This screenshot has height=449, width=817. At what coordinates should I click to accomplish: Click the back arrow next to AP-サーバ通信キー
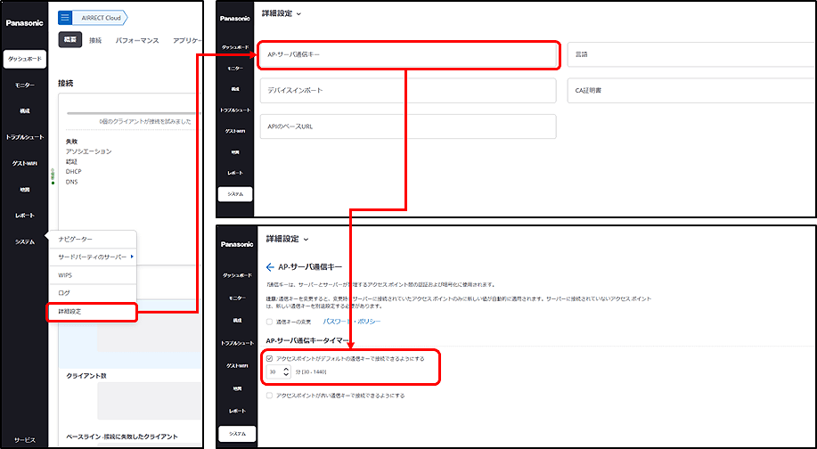(269, 265)
